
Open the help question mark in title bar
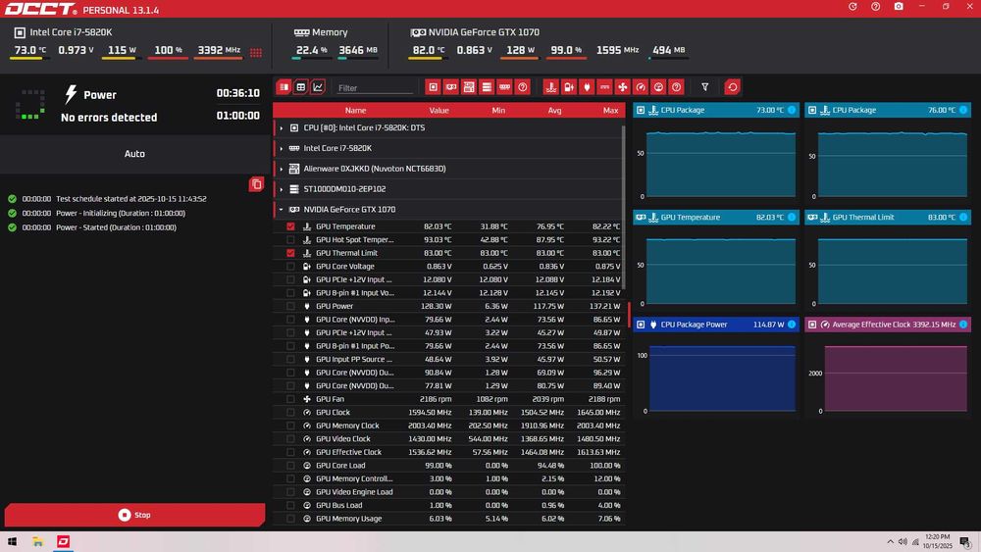pyautogui.click(x=875, y=6)
